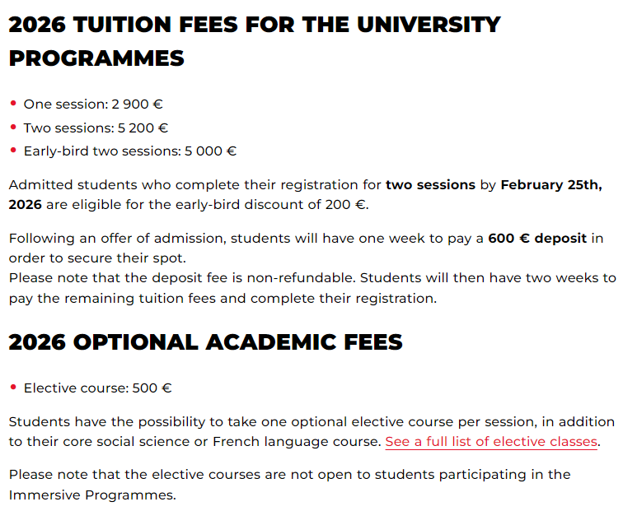
Task: Click the bold "600 € deposit" text
Action: 537,239
